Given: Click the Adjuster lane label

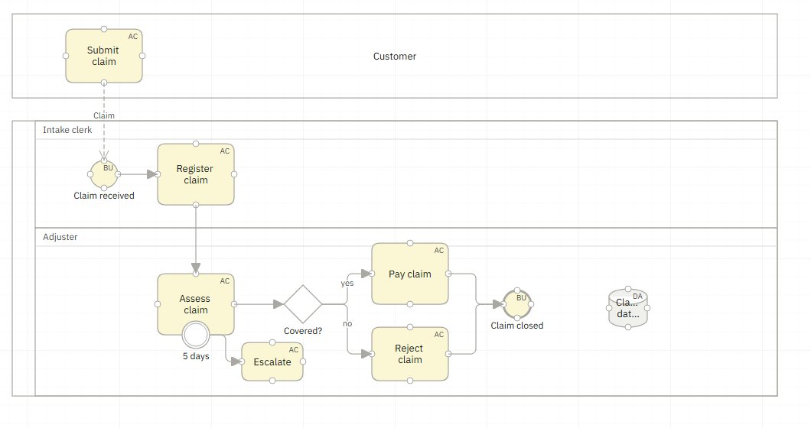Looking at the screenshot, I should 60,237.
